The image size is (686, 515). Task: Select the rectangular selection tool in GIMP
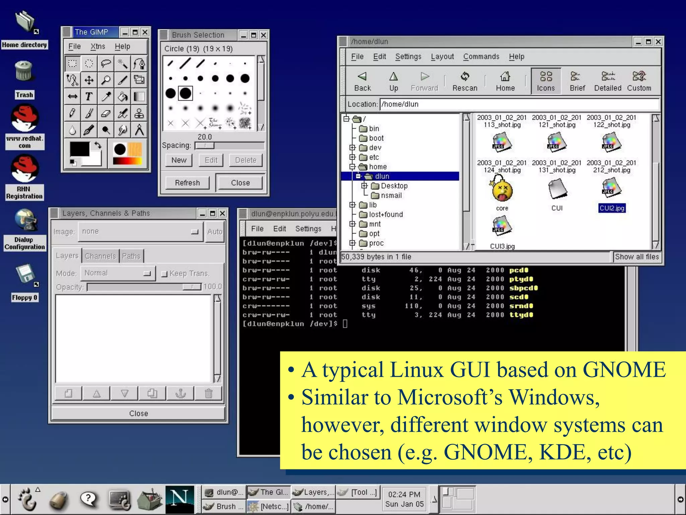[72, 63]
